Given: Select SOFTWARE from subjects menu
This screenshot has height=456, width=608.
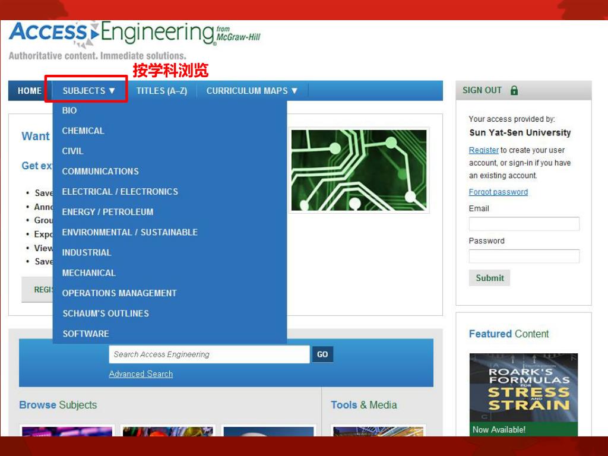Looking at the screenshot, I should click(x=85, y=334).
